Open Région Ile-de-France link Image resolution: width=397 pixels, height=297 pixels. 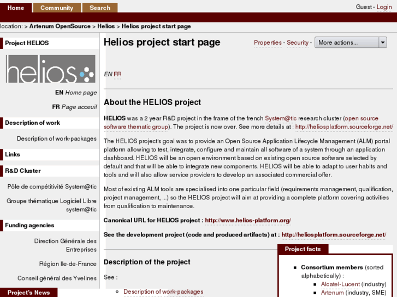tap(68, 264)
